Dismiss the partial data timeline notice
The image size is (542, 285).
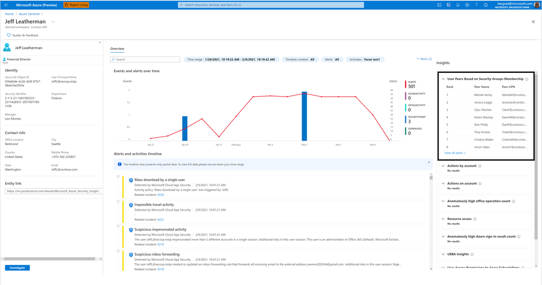(429, 162)
